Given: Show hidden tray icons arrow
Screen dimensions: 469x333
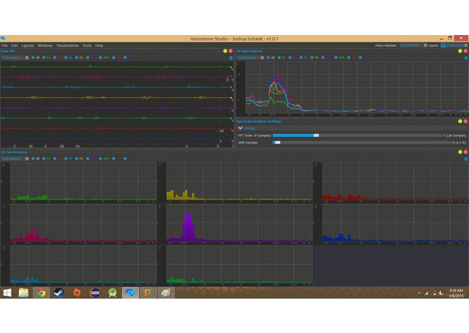Looking at the screenshot, I should [419, 293].
